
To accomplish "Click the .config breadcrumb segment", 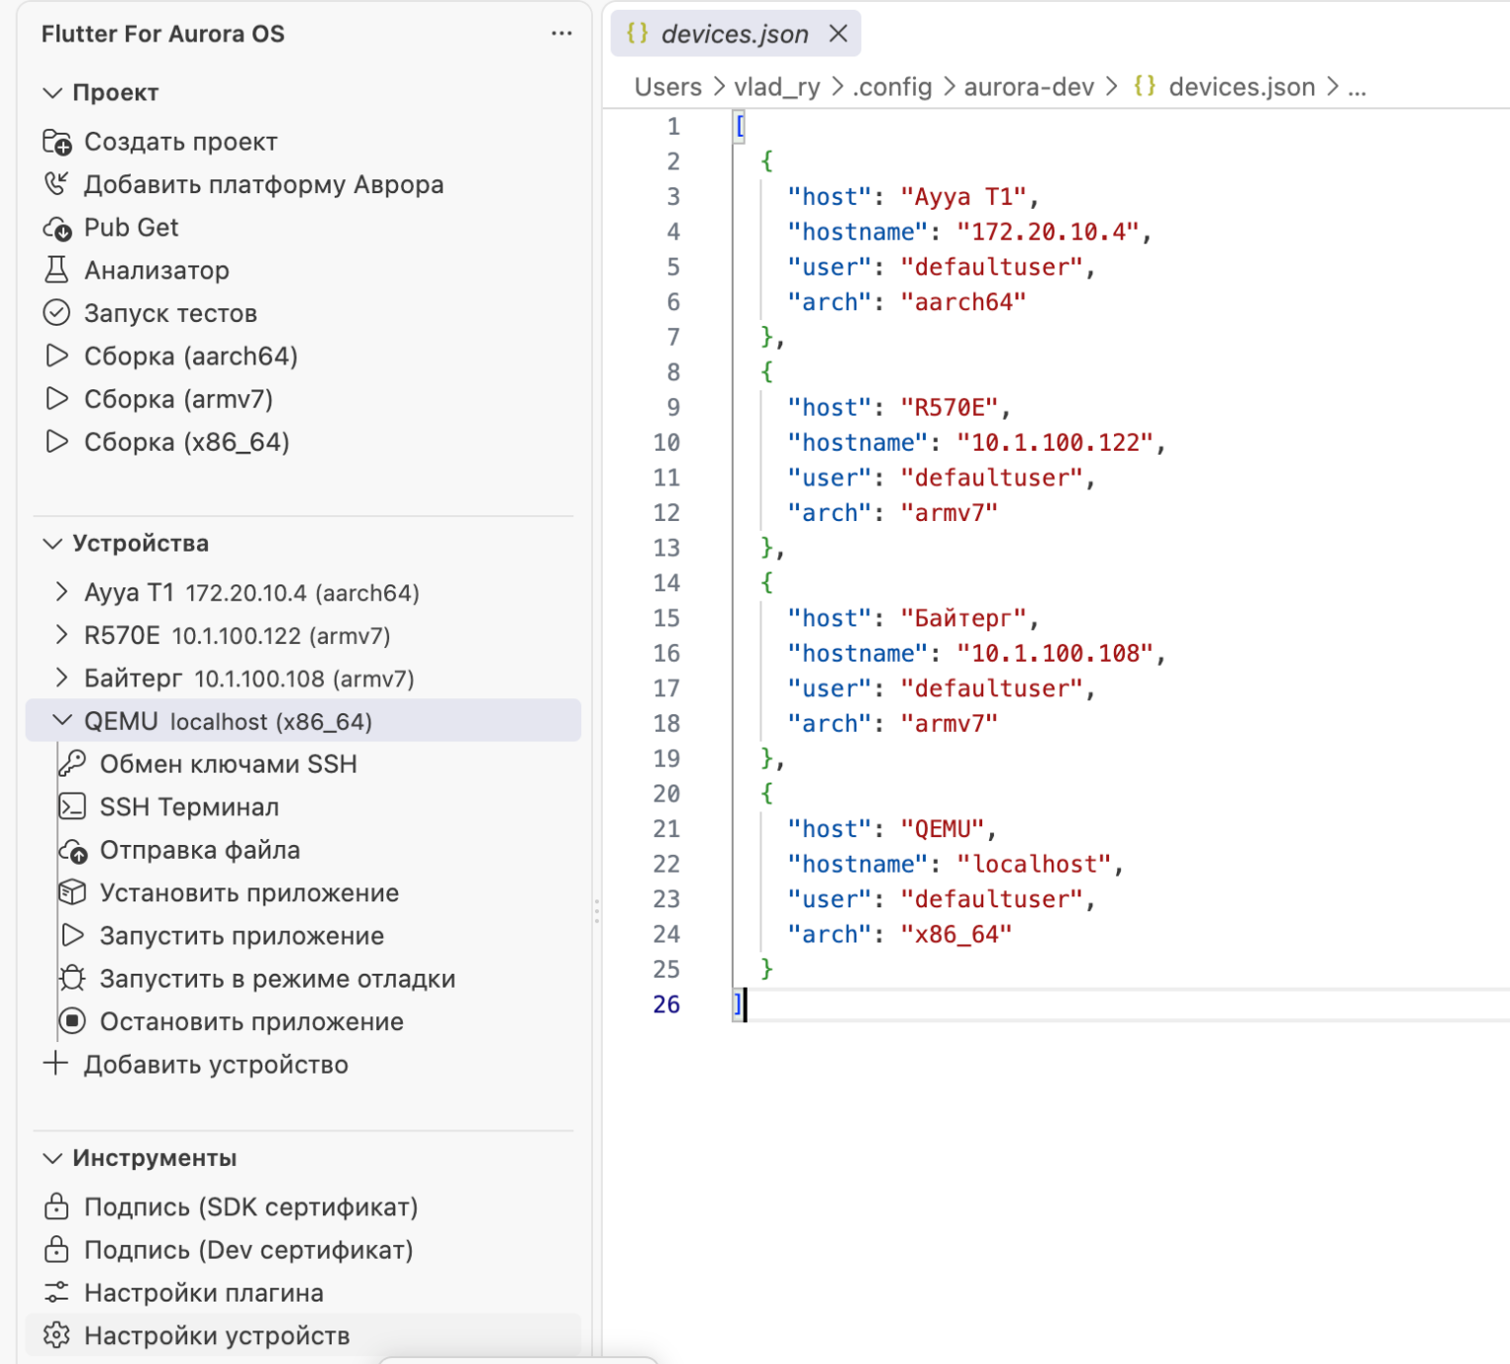I will (892, 87).
